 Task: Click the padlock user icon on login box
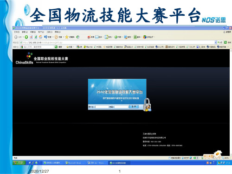click(x=147, y=105)
